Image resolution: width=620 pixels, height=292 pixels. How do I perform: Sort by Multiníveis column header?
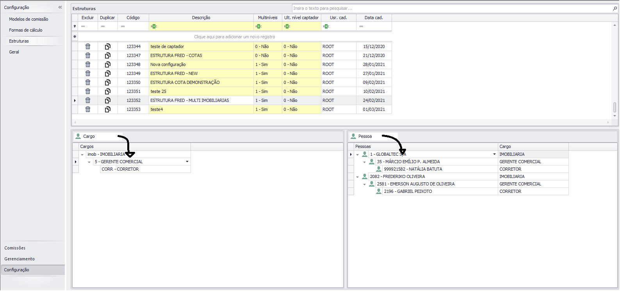pos(268,18)
